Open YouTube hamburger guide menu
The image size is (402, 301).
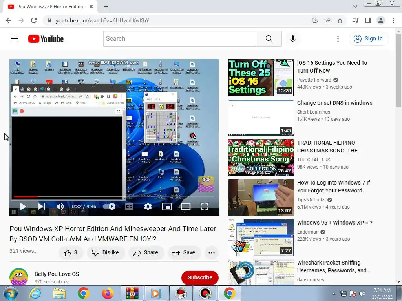(14, 39)
